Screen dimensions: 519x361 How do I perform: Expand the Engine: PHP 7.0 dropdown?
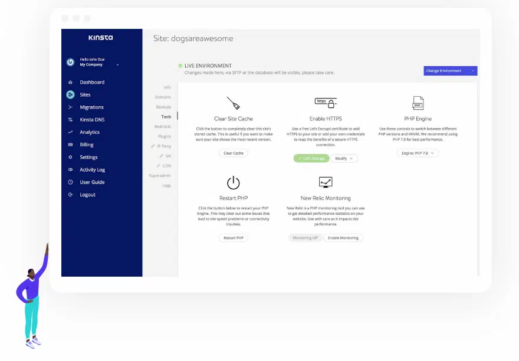pyautogui.click(x=418, y=153)
